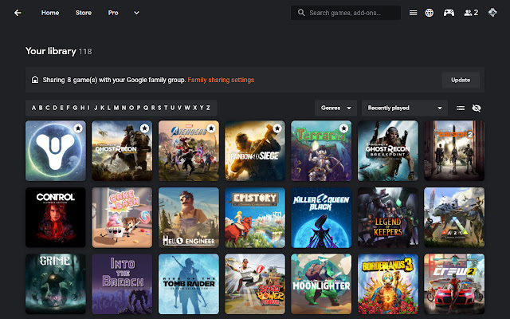Open the controller icon

[449, 13]
